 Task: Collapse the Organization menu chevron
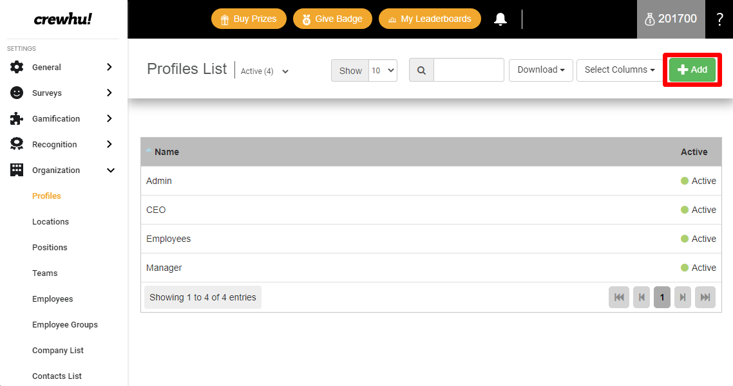pos(110,170)
